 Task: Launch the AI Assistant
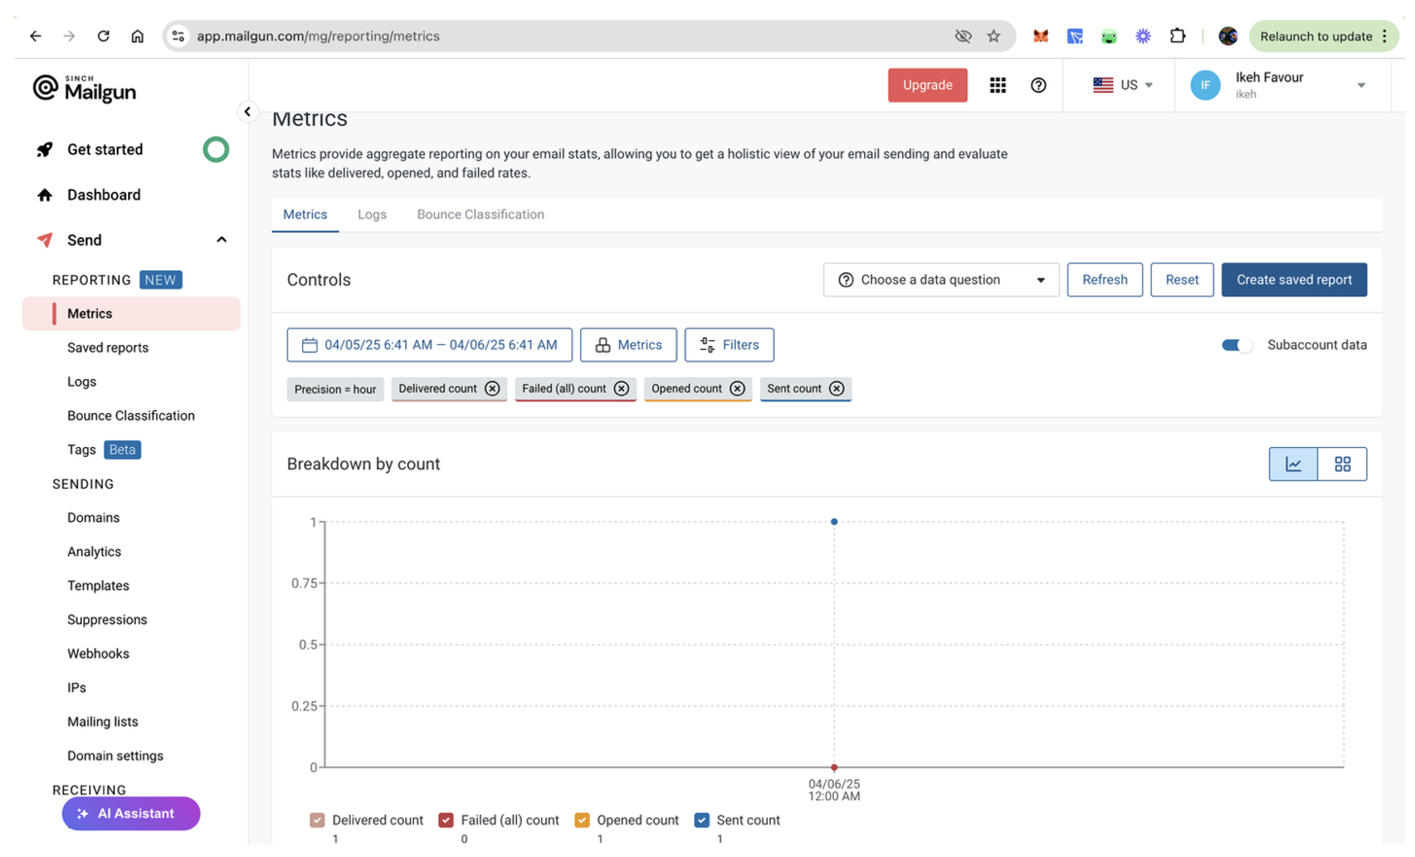130,814
